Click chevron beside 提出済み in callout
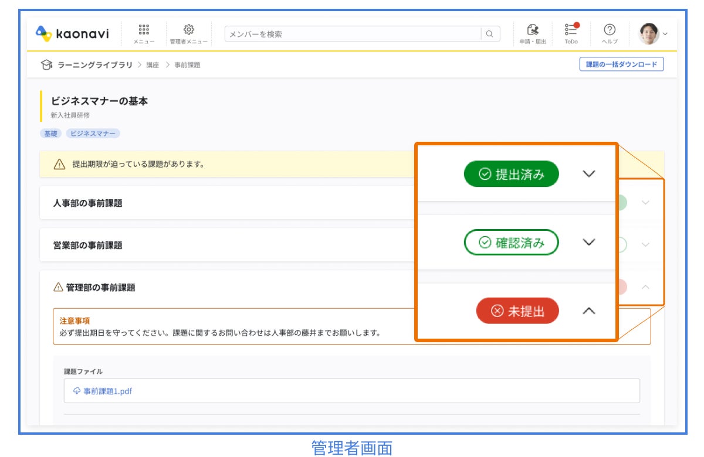The width and height of the screenshot is (704, 457). (x=589, y=174)
